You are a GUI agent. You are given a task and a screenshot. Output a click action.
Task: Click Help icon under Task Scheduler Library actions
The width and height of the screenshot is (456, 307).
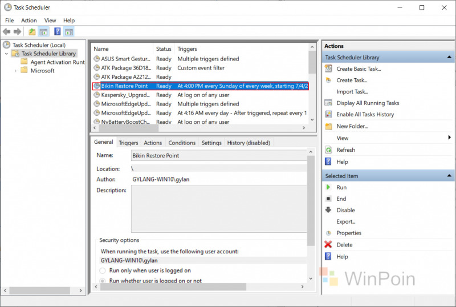328,161
